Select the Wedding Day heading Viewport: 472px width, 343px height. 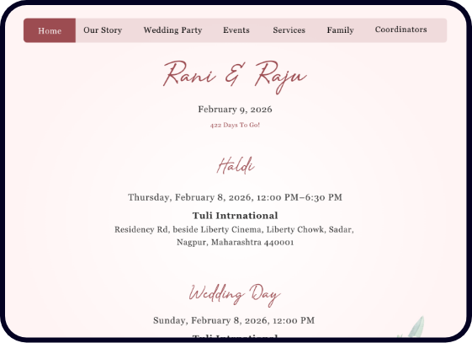click(235, 295)
